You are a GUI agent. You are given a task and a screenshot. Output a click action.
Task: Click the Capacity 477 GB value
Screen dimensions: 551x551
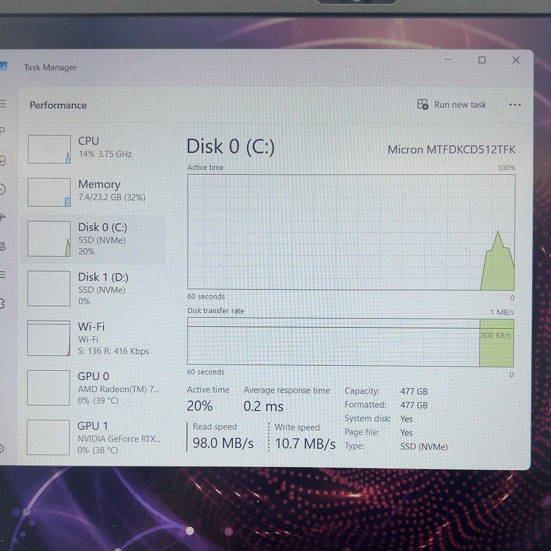[414, 392]
